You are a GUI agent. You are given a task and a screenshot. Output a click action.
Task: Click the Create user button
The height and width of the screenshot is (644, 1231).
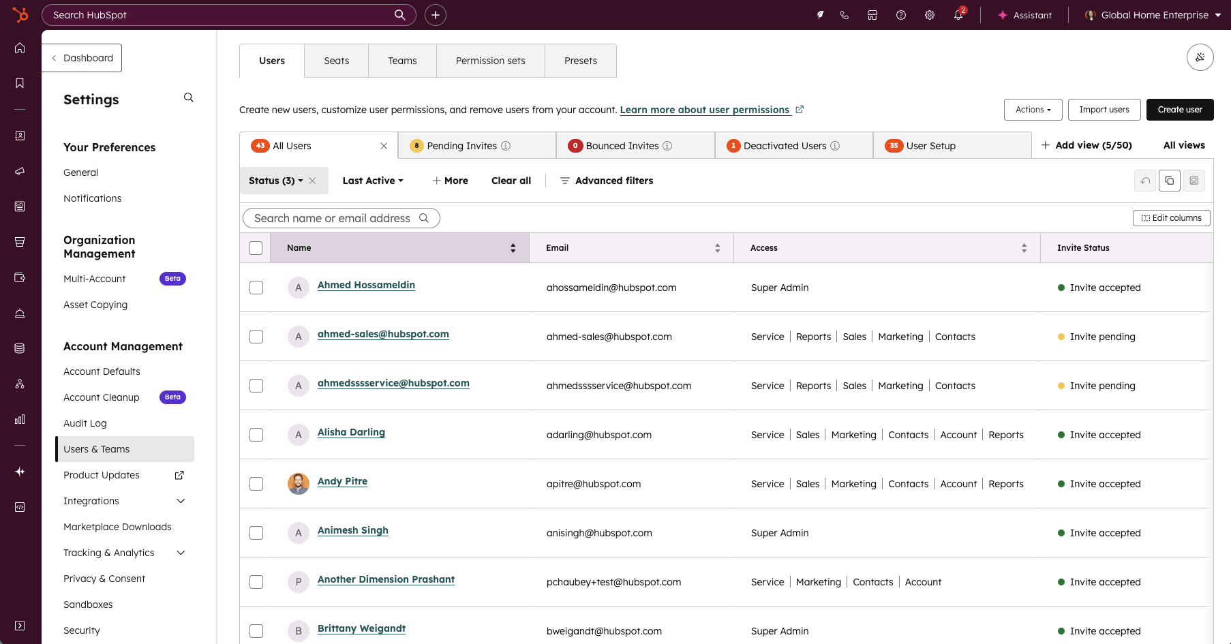pyautogui.click(x=1179, y=110)
